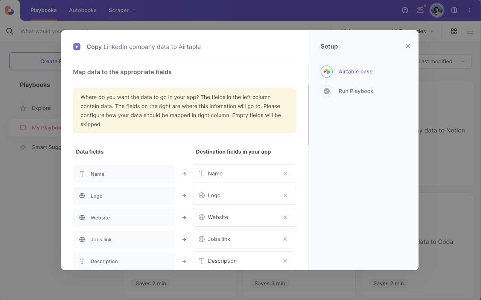Clear the Website destination field

285,217
